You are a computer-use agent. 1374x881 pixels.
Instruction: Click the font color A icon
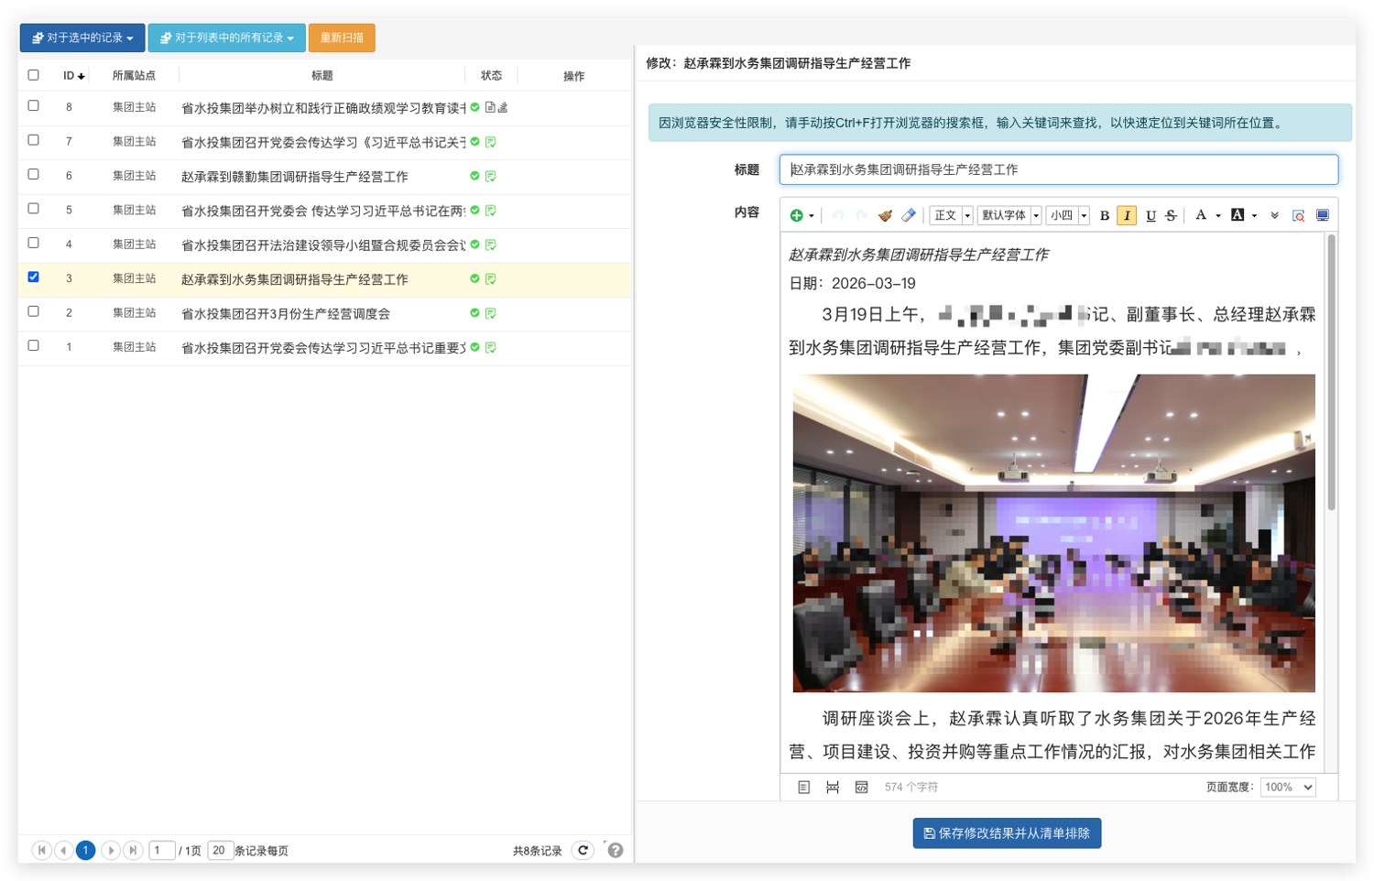pyautogui.click(x=1201, y=215)
